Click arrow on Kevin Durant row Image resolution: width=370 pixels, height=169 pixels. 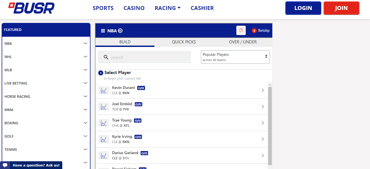pos(263,90)
